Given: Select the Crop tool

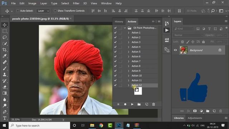Looking at the screenshot, I should (5, 50).
